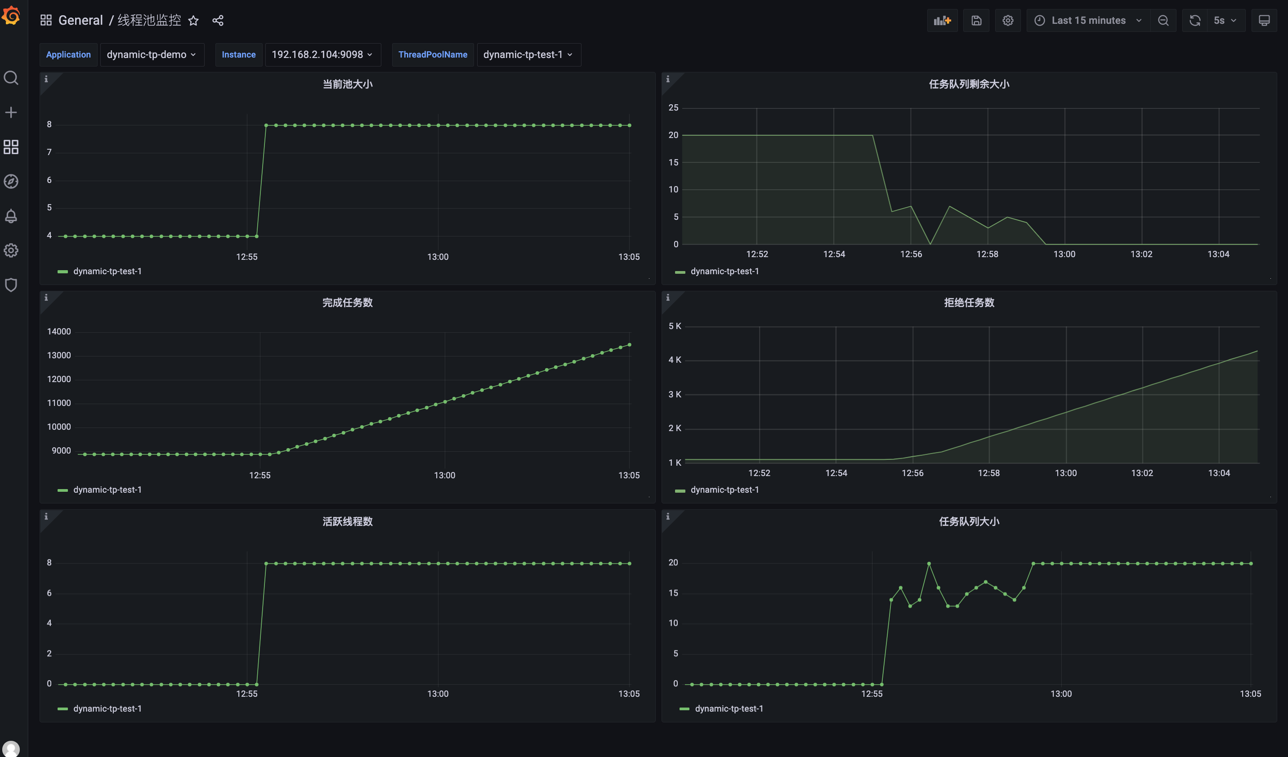This screenshot has height=757, width=1288.
Task: Open the sidebar Search icon
Action: pyautogui.click(x=11, y=78)
